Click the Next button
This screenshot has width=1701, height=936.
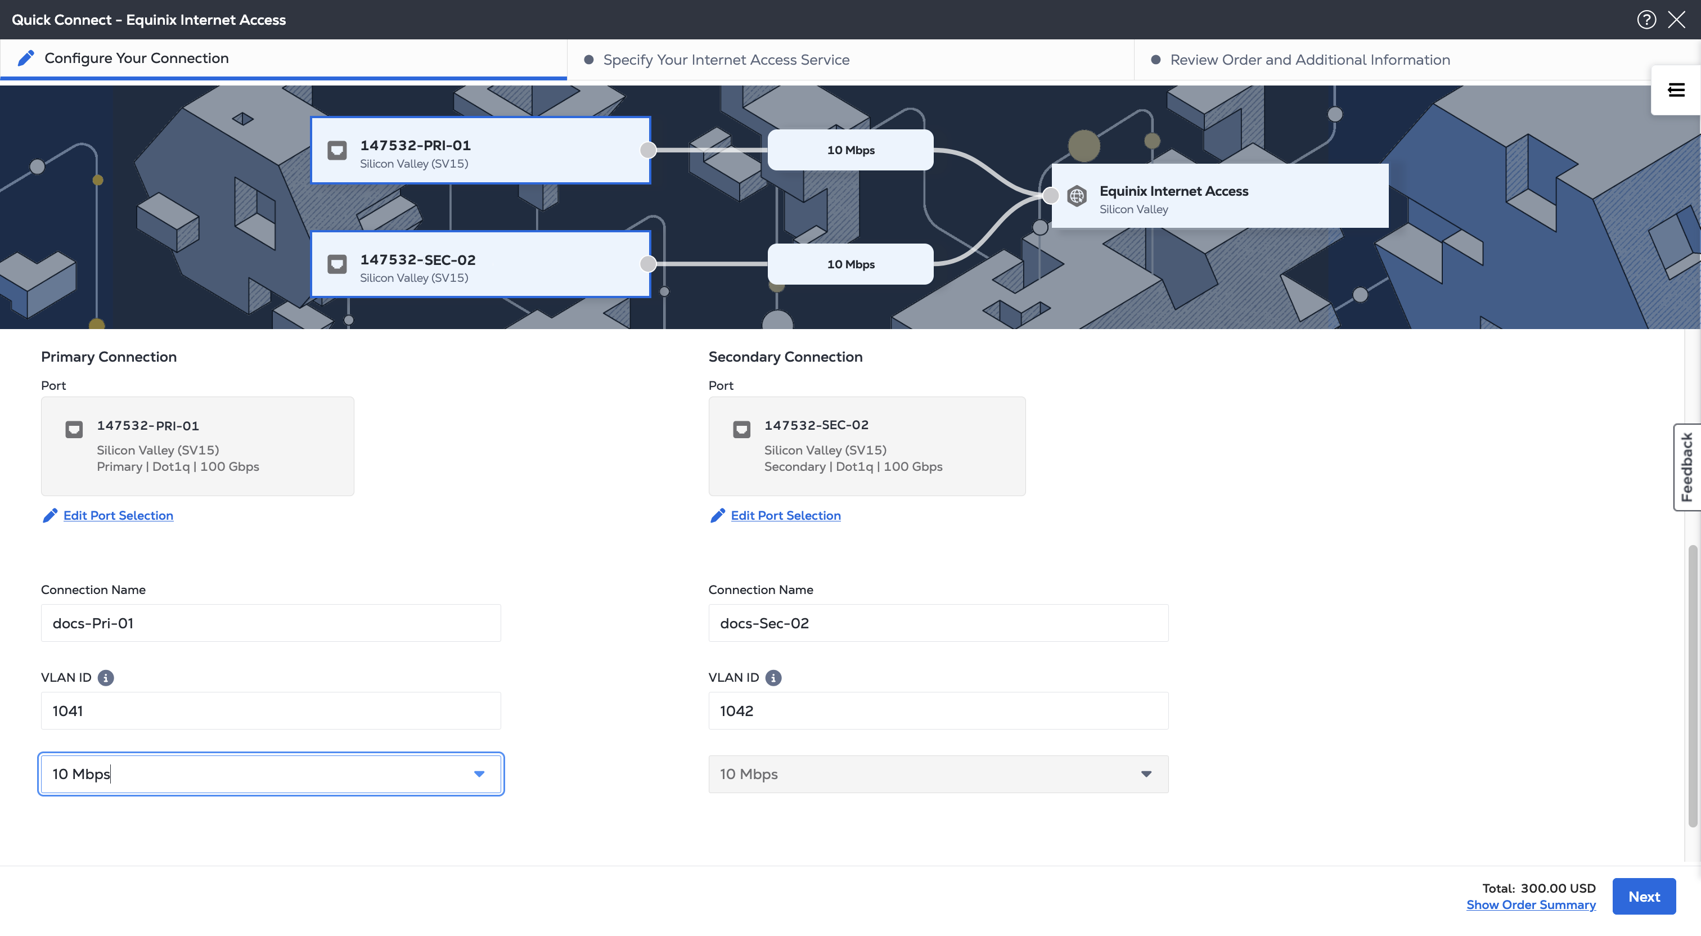tap(1643, 895)
